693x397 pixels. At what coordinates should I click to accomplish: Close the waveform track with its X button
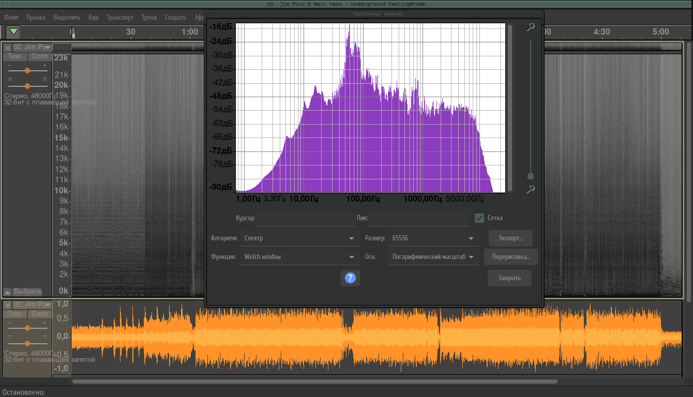click(8, 305)
